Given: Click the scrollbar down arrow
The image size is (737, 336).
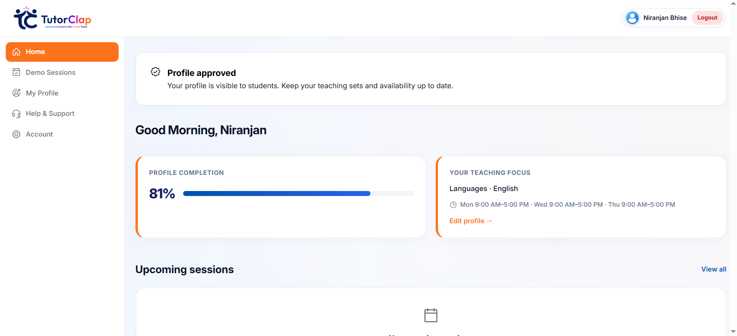Looking at the screenshot, I should 733,332.
